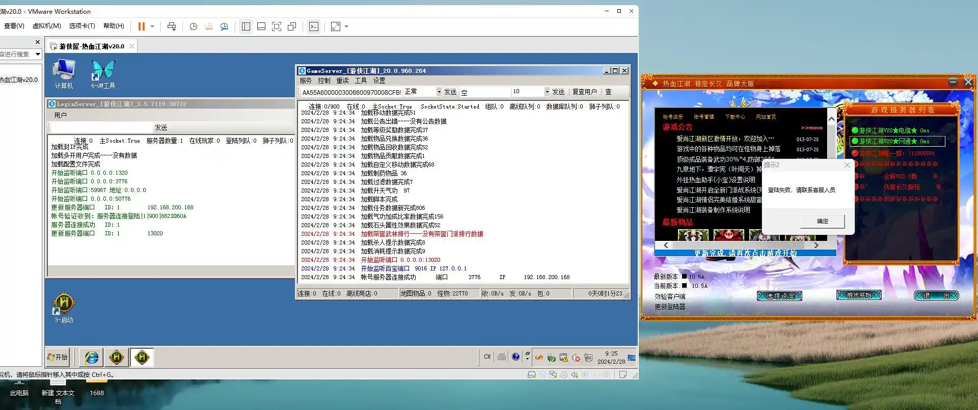Click the send Ctrl+Alt+Del icon
The image size is (978, 410).
pos(172,26)
